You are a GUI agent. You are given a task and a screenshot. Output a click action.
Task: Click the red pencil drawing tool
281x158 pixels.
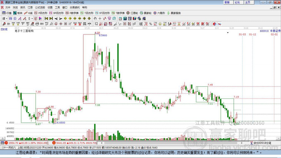[4, 24]
